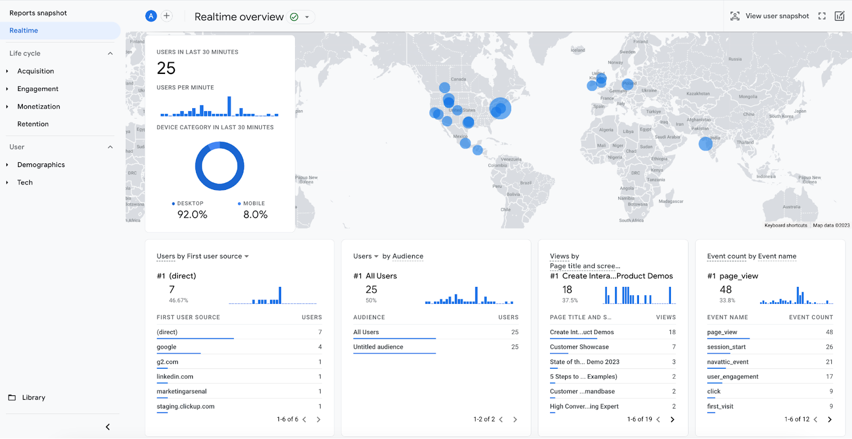This screenshot has height=439, width=852.
Task: Click the 5 Steps to ... Examples) row
Action: point(613,377)
